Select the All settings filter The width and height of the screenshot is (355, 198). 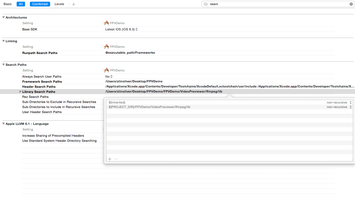(21, 4)
